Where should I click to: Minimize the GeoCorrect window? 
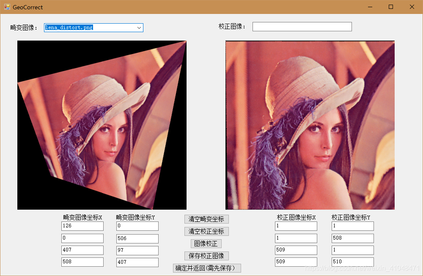(x=370, y=7)
